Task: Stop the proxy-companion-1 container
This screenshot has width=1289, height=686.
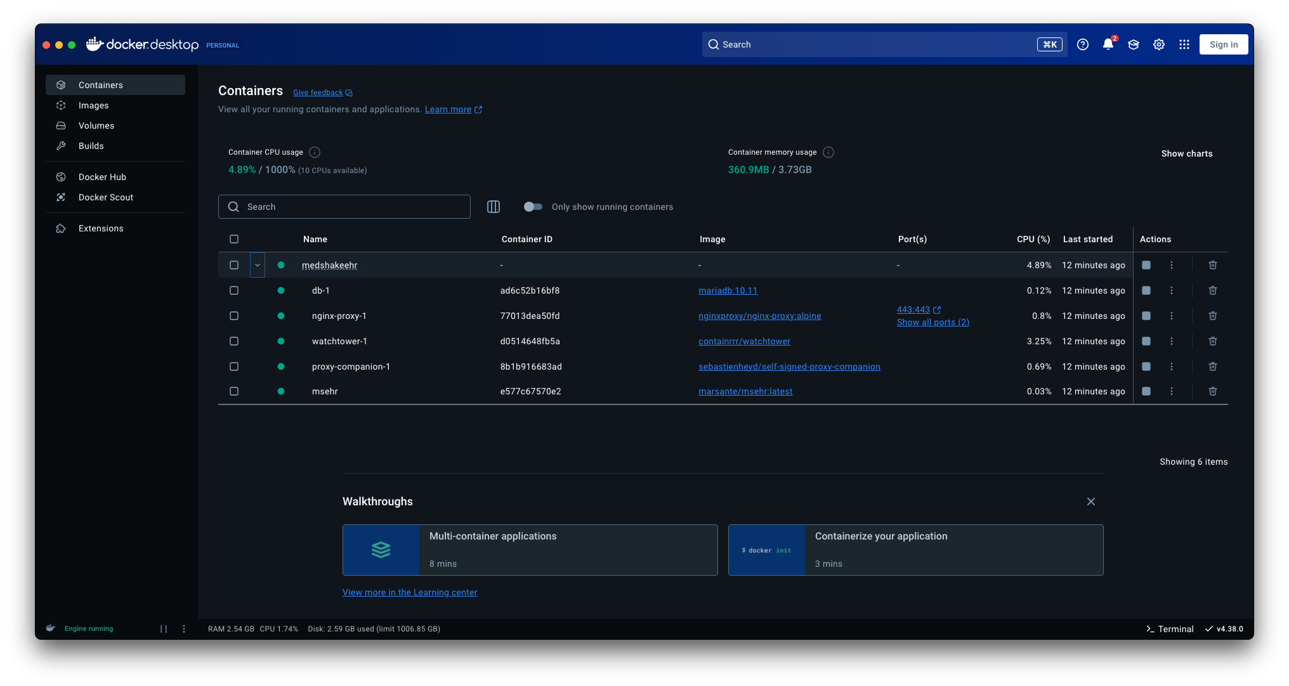Action: pos(1146,366)
